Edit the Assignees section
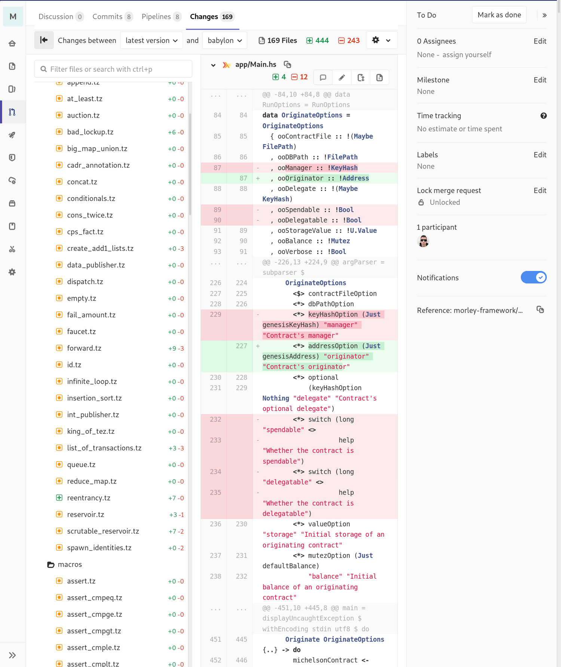 (540, 41)
